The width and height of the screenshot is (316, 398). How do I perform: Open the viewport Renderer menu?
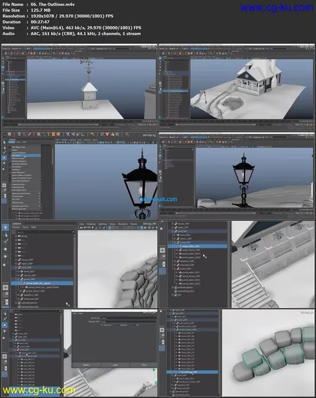pos(123,224)
